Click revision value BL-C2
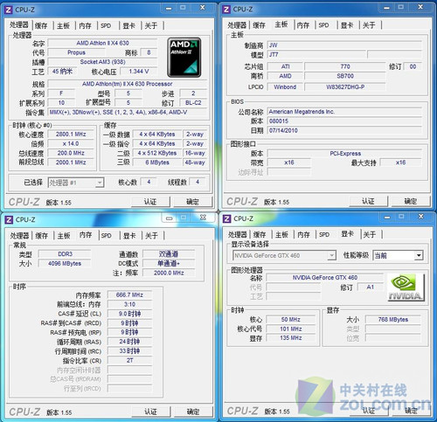Screen dimensions: 437x422 [x=193, y=103]
